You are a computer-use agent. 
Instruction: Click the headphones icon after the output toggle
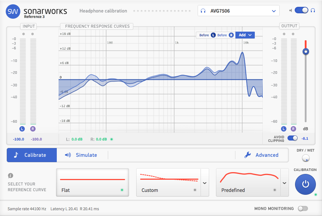coord(312,10)
